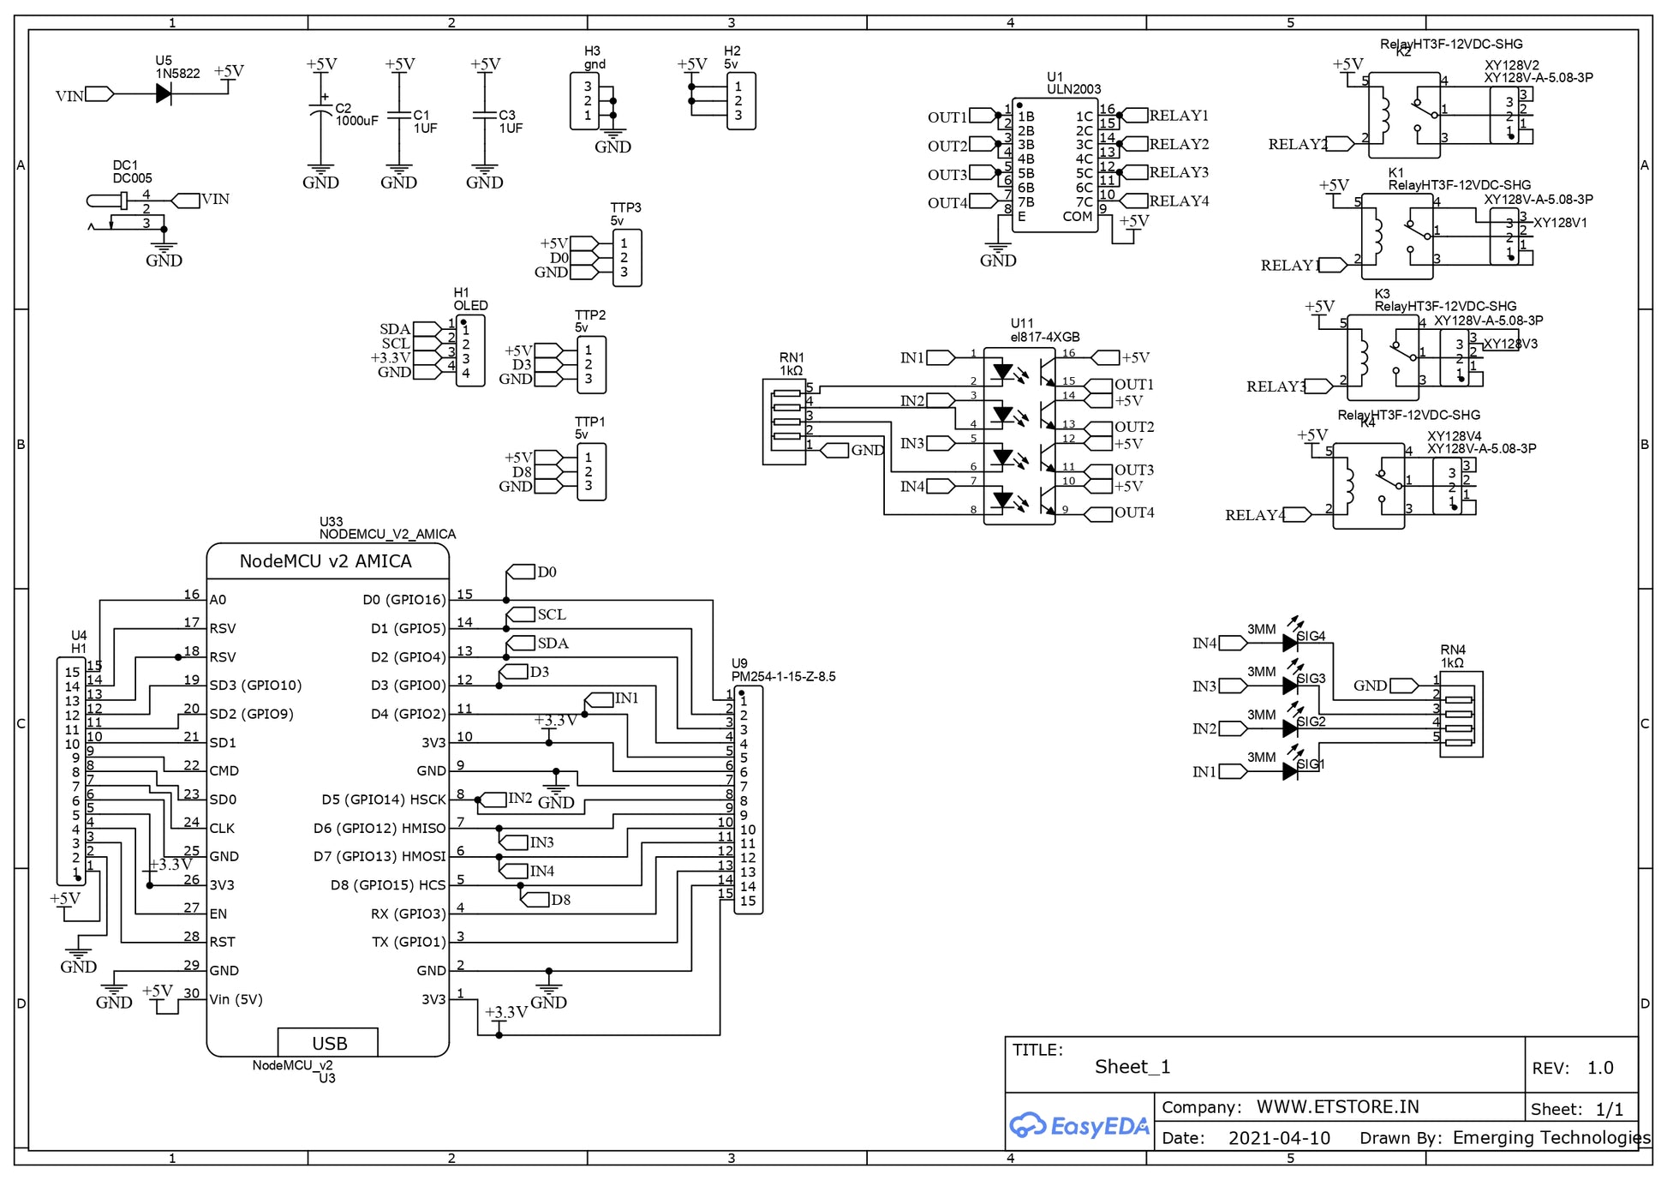Click the EasyEDA logo in title block

[x=1078, y=1125]
